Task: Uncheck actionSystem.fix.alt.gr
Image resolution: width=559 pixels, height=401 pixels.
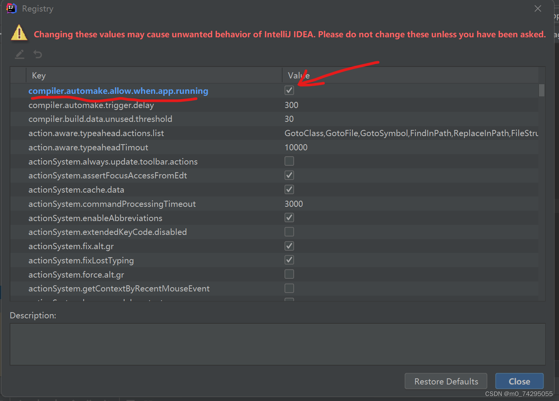Action: click(289, 246)
